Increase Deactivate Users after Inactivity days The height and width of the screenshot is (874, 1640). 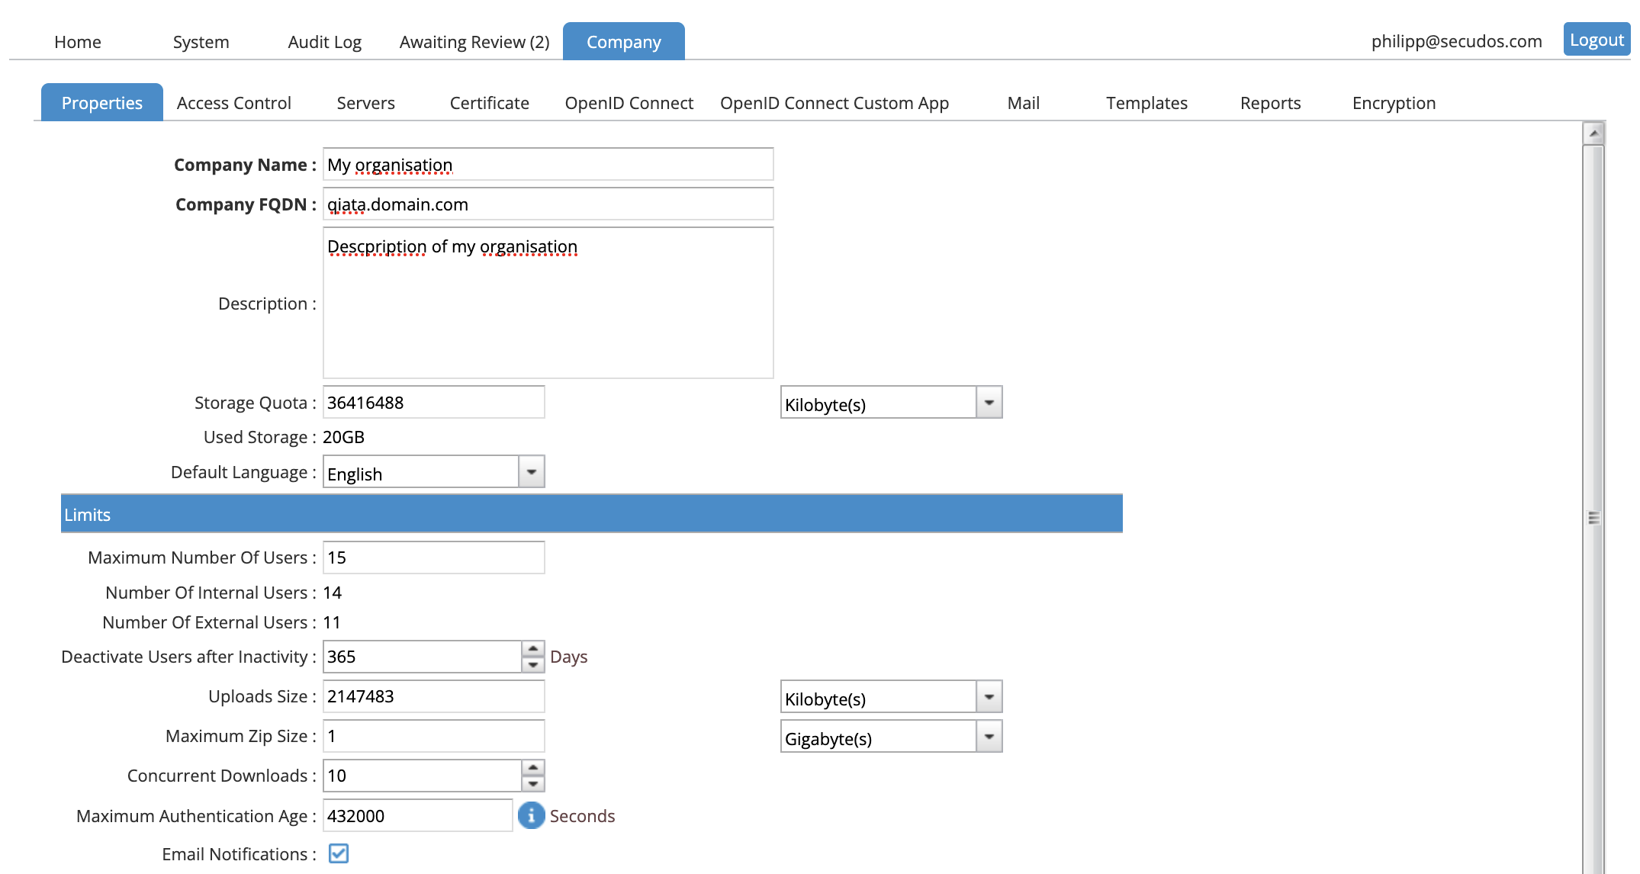(x=532, y=649)
